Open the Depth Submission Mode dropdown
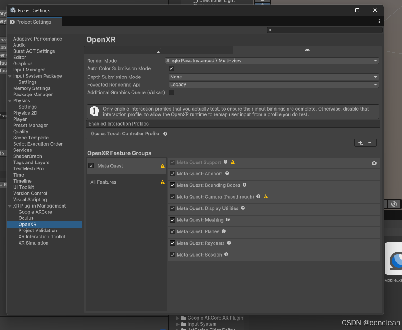The image size is (402, 330). [x=272, y=77]
